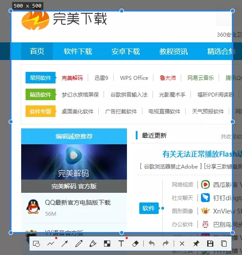Viewport: 242px width, 255px height.
Task: Click the 56M file size text
Action: (x=51, y=214)
